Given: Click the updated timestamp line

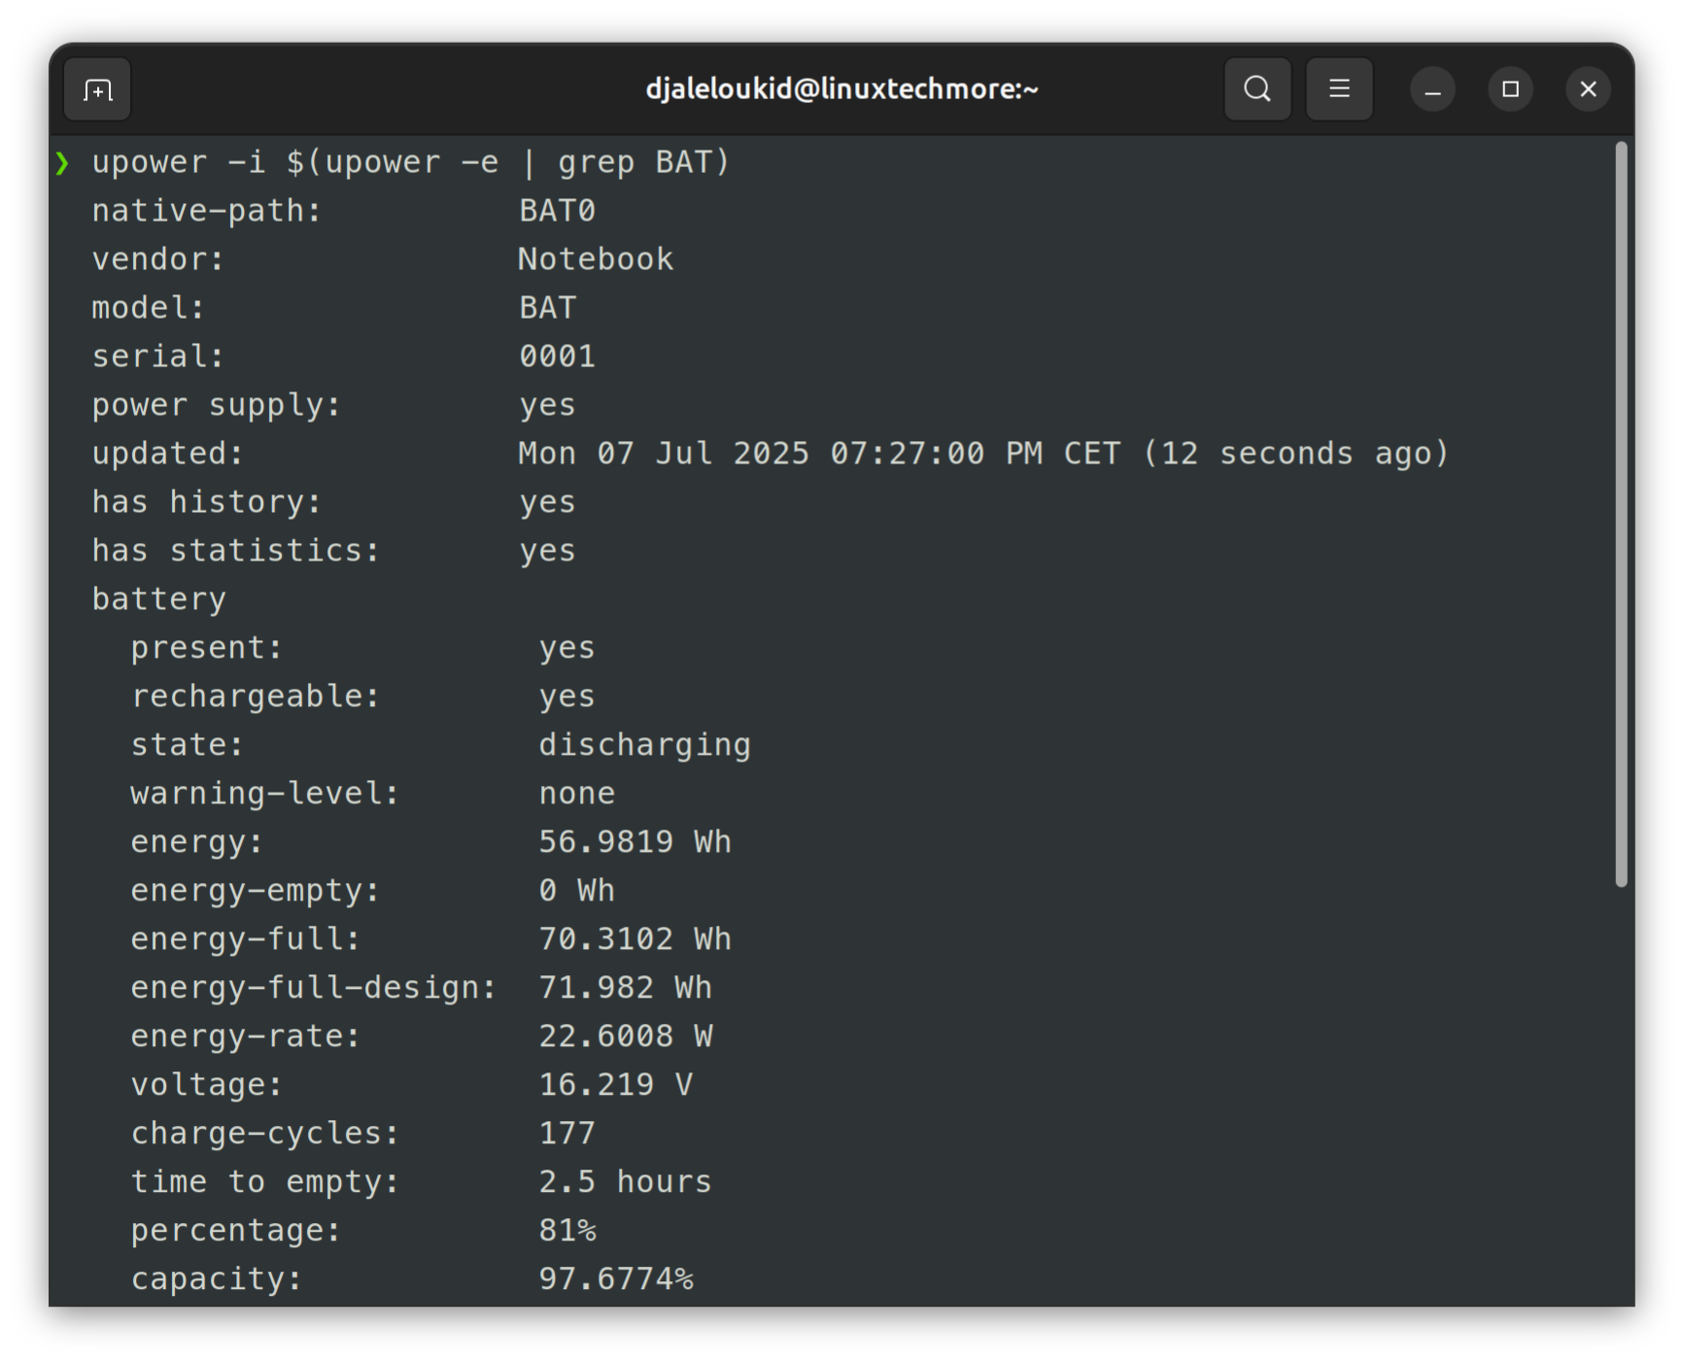Looking at the screenshot, I should (x=982, y=454).
